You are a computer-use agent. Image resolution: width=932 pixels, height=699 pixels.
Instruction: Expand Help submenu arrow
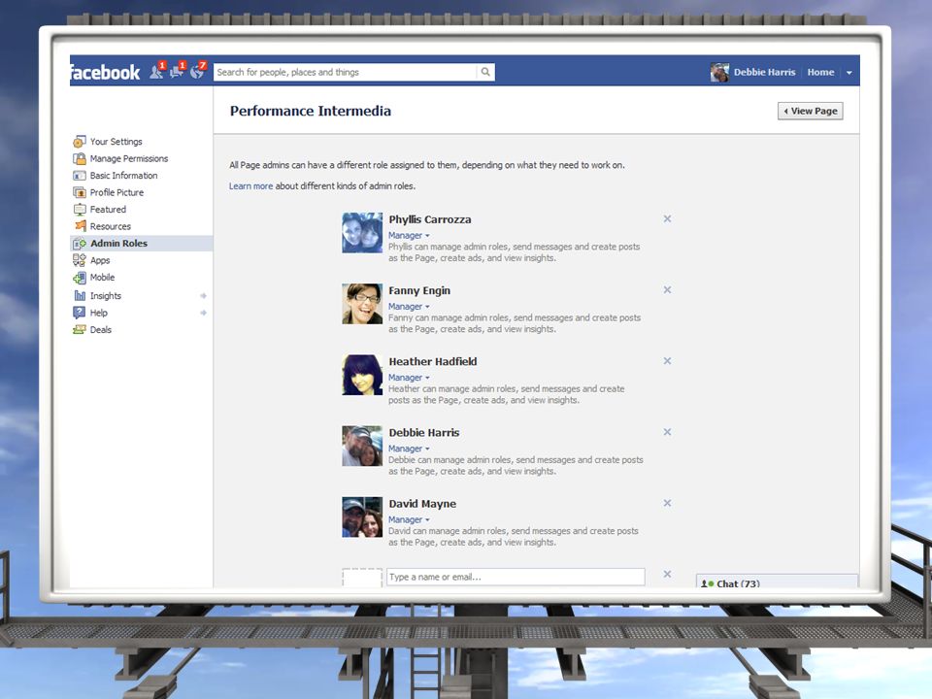point(203,313)
